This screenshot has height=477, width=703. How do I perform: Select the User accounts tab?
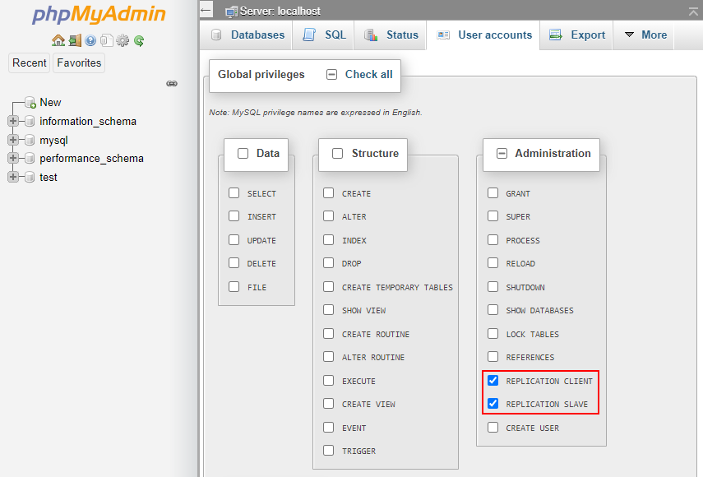pos(483,35)
